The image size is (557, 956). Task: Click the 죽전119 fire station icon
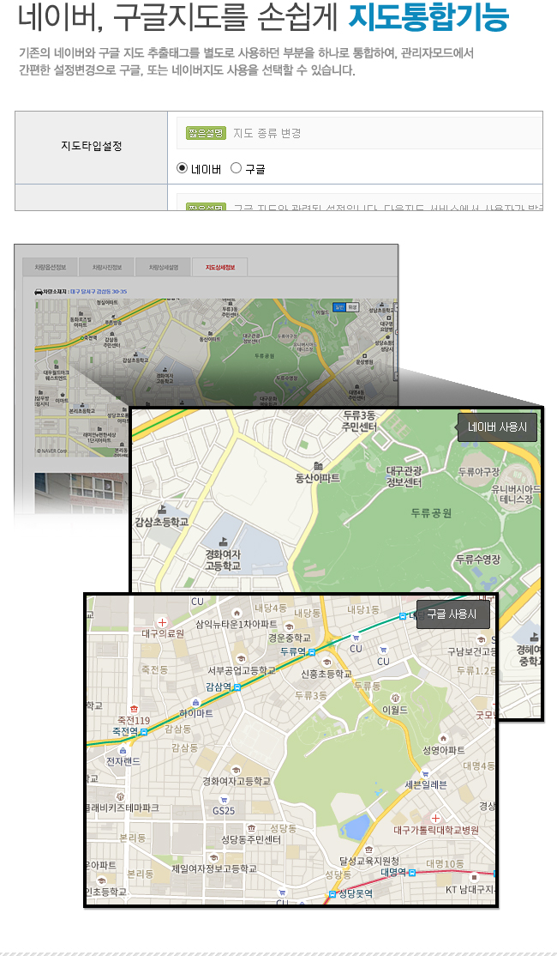coord(134,709)
